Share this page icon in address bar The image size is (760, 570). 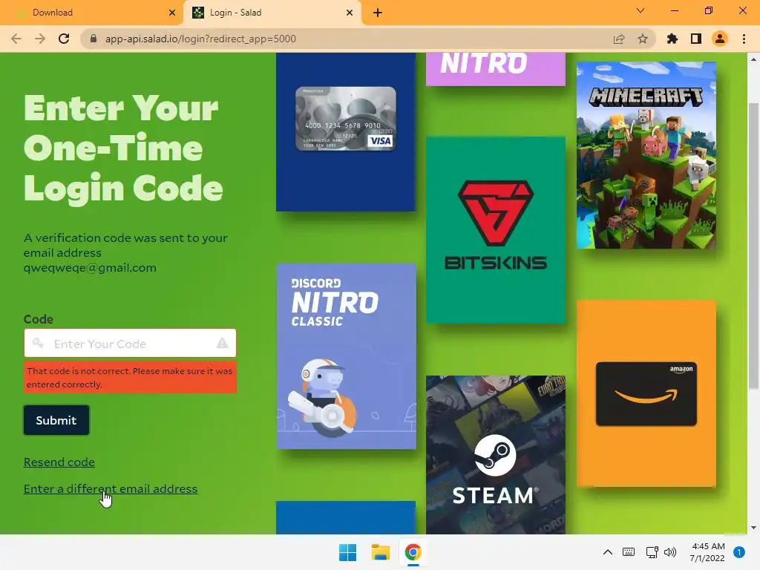619,39
